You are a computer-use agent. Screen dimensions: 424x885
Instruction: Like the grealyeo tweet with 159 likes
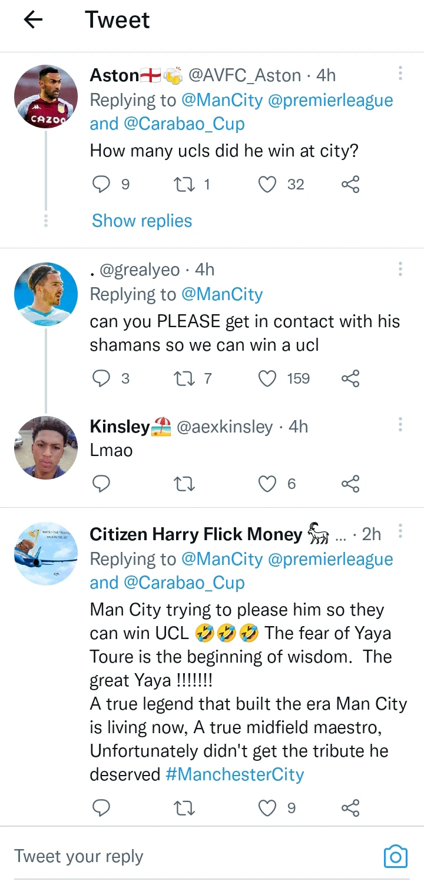point(268,378)
